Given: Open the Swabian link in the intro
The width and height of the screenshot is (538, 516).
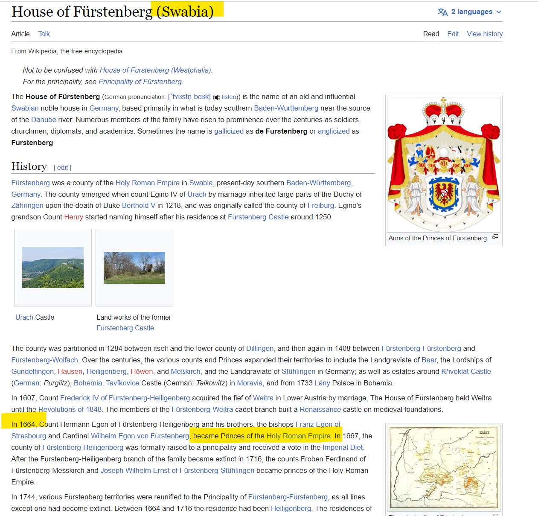Looking at the screenshot, I should point(25,108).
